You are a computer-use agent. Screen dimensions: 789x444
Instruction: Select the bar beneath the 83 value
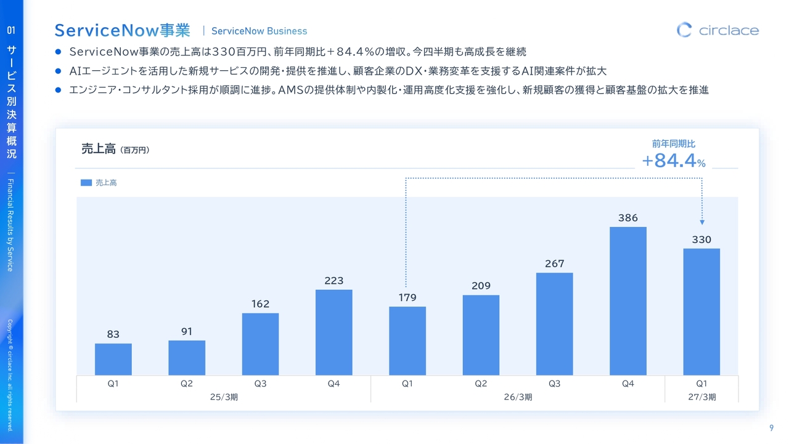click(113, 359)
